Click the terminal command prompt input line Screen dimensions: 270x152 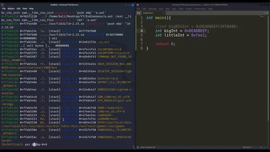[x=67, y=144]
